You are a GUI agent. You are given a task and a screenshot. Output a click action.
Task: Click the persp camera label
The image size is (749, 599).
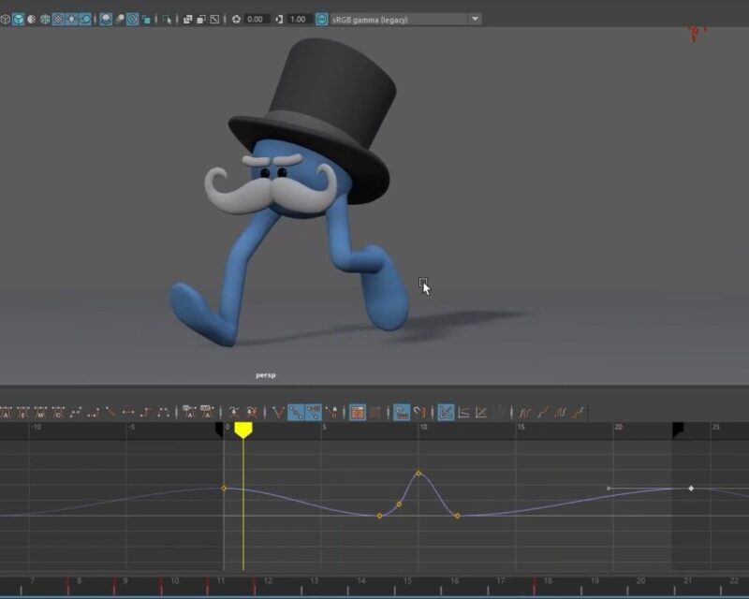click(266, 375)
